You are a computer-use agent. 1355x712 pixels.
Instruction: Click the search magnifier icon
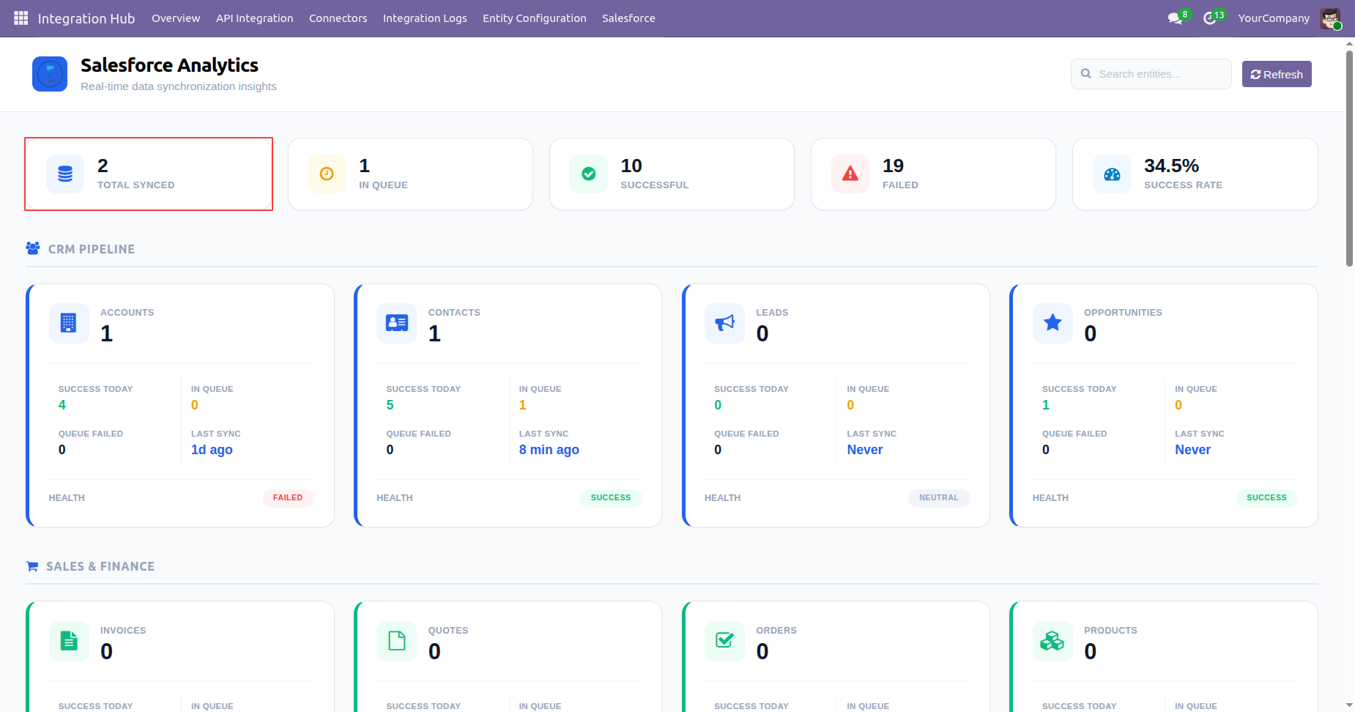pyautogui.click(x=1086, y=74)
